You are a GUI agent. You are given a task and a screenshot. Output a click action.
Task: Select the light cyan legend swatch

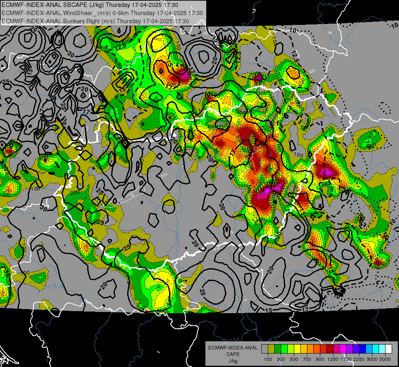[382, 349]
